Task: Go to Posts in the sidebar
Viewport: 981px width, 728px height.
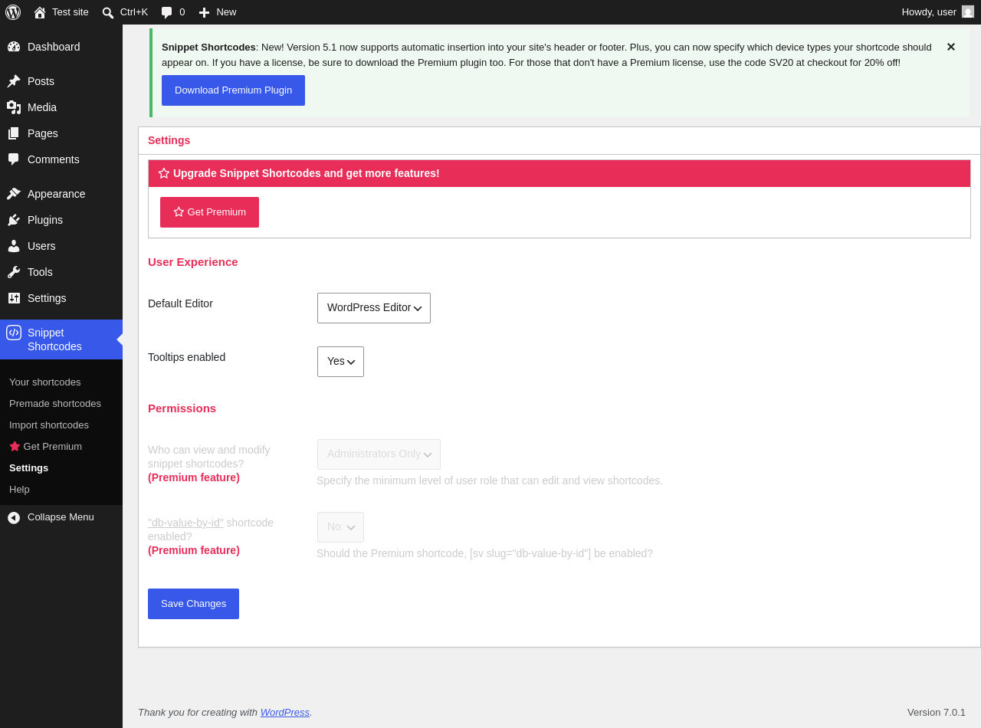Action: [x=61, y=81]
